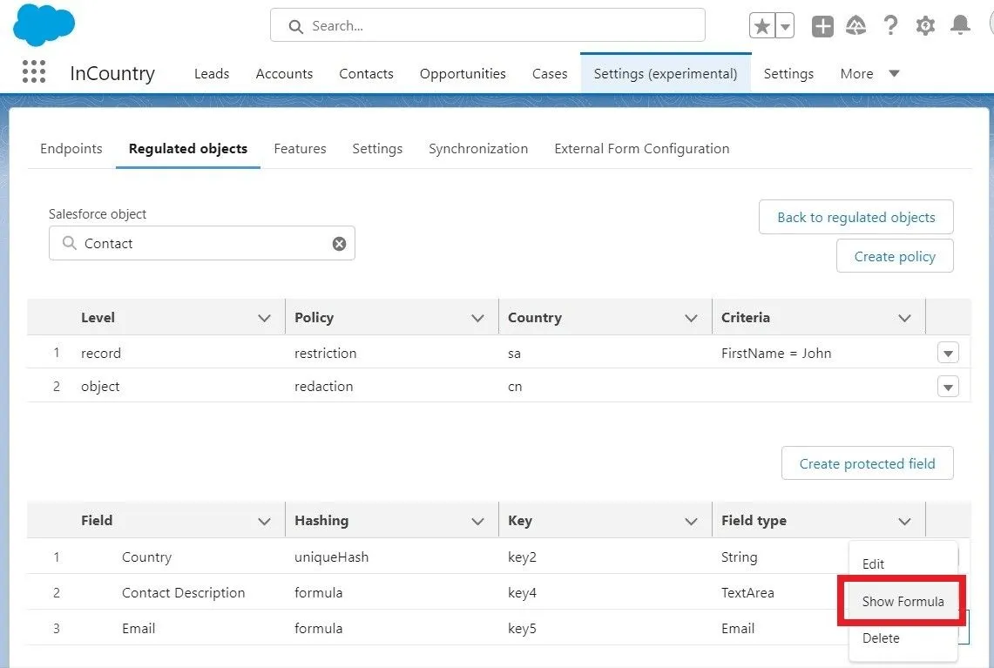Choose Delete in the row menu

[881, 638]
